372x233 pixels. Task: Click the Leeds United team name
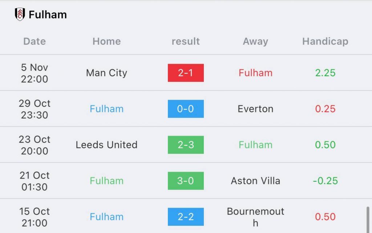pyautogui.click(x=106, y=145)
